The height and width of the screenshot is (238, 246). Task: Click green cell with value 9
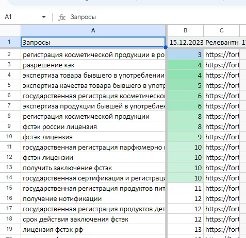tap(186, 137)
